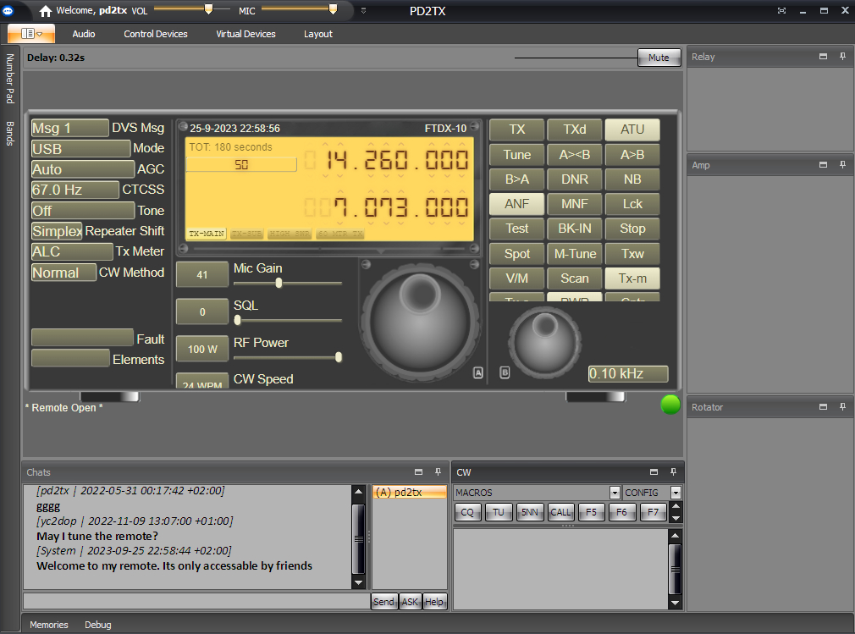Click the Send chat button
855x634 pixels.
pos(383,602)
